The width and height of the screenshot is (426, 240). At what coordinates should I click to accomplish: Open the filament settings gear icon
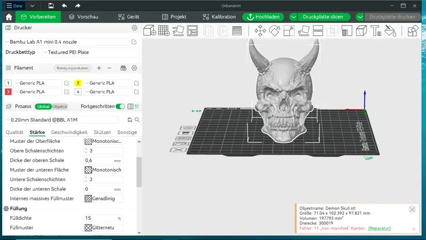134,68
